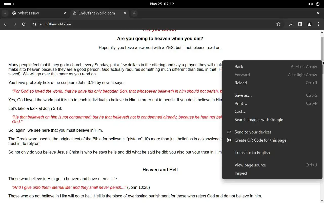Click the '(John 10:28)' reference text

click(x=138, y=187)
